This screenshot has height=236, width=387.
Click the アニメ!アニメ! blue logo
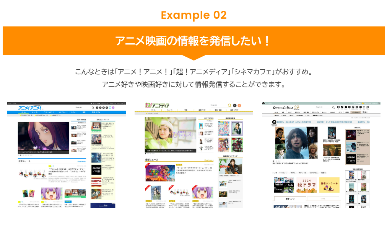click(x=30, y=108)
